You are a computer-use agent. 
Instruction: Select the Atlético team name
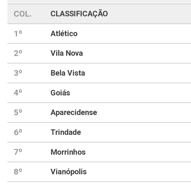coord(64,33)
